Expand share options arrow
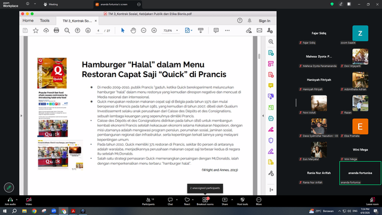Viewport: 382px width, 215px height. [232, 199]
